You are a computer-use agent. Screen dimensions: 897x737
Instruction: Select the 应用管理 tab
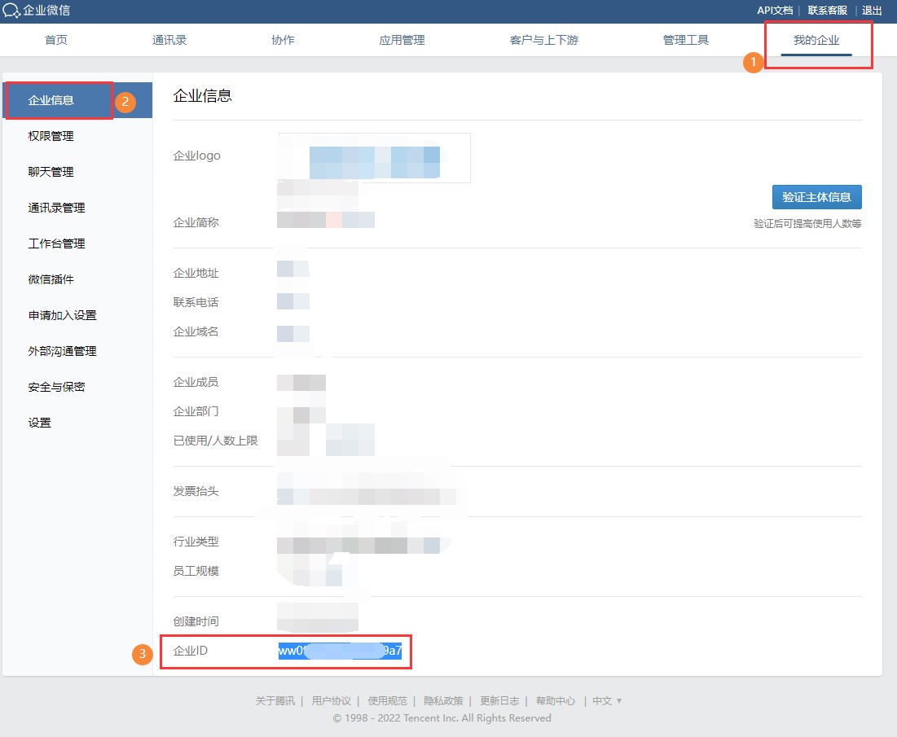[402, 40]
